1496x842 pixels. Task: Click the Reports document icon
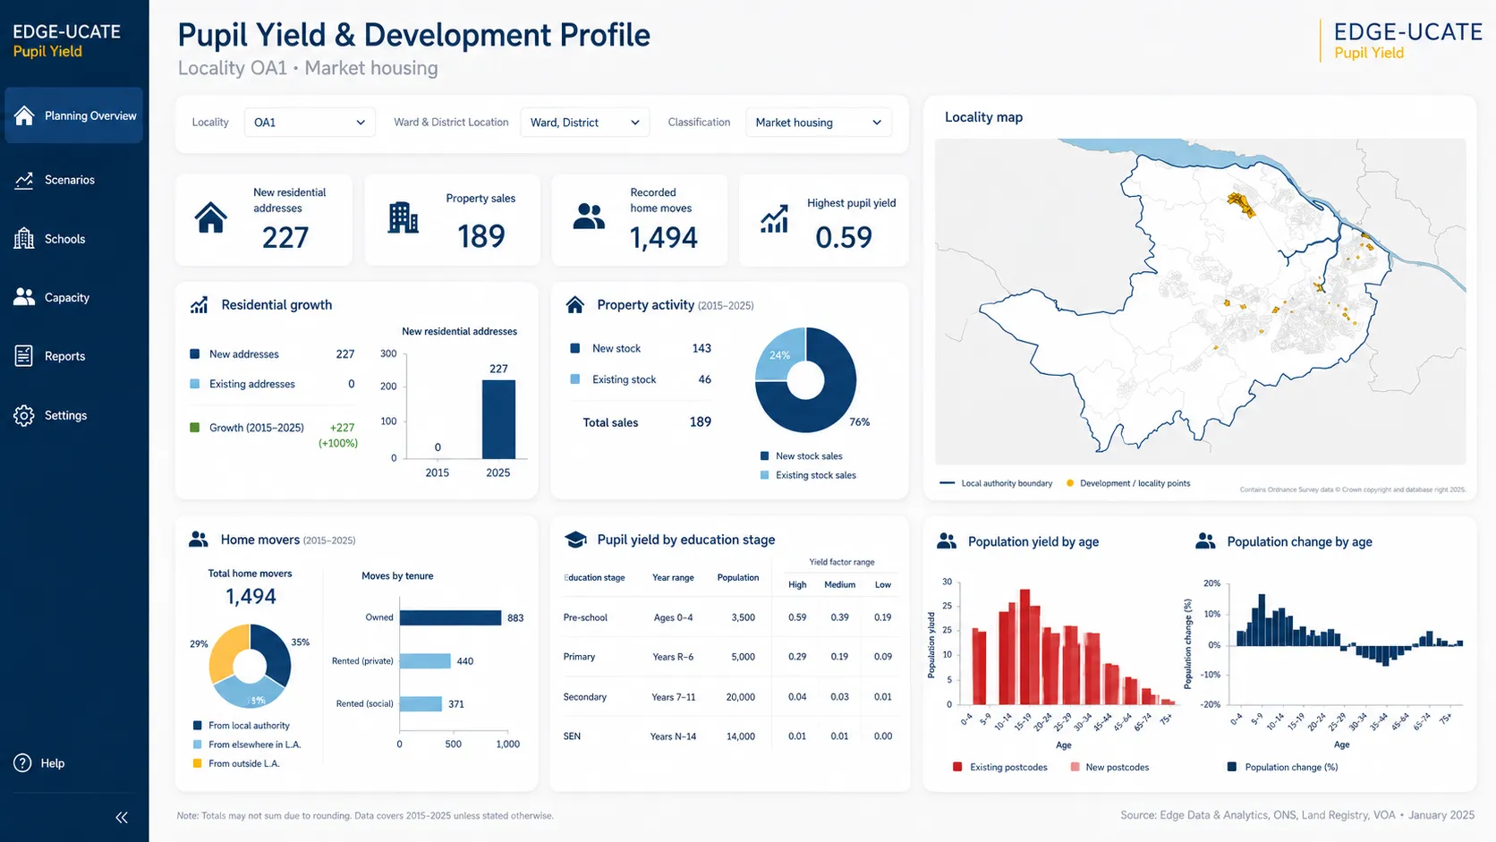point(24,356)
